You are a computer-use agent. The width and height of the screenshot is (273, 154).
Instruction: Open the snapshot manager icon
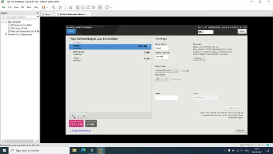[70, 7]
